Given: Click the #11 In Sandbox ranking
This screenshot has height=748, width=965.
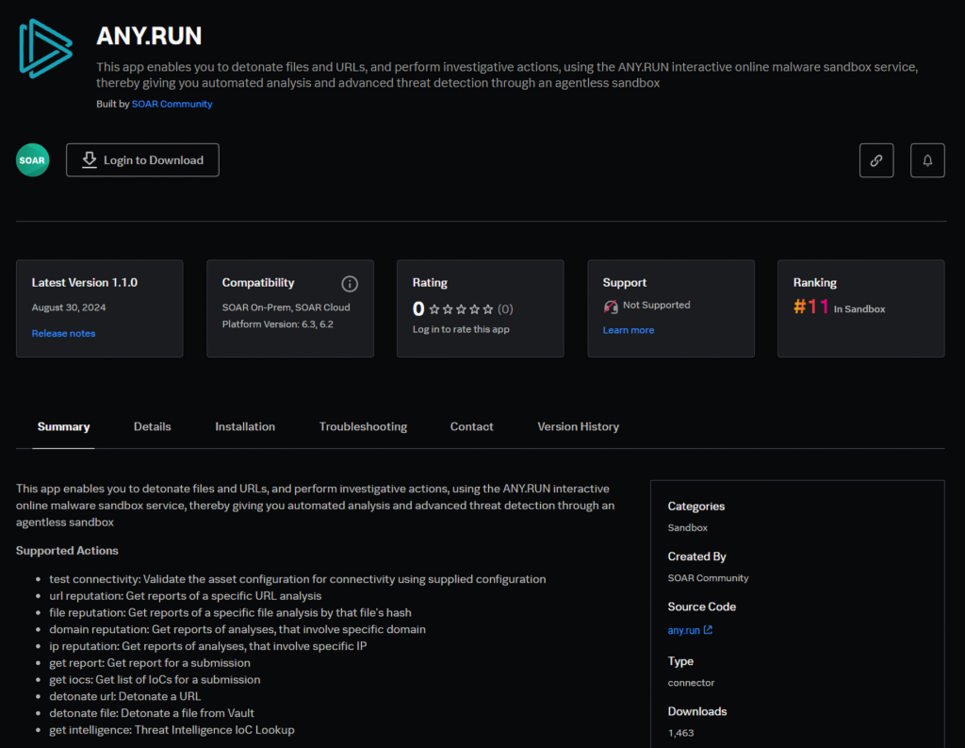Looking at the screenshot, I should click(x=839, y=308).
